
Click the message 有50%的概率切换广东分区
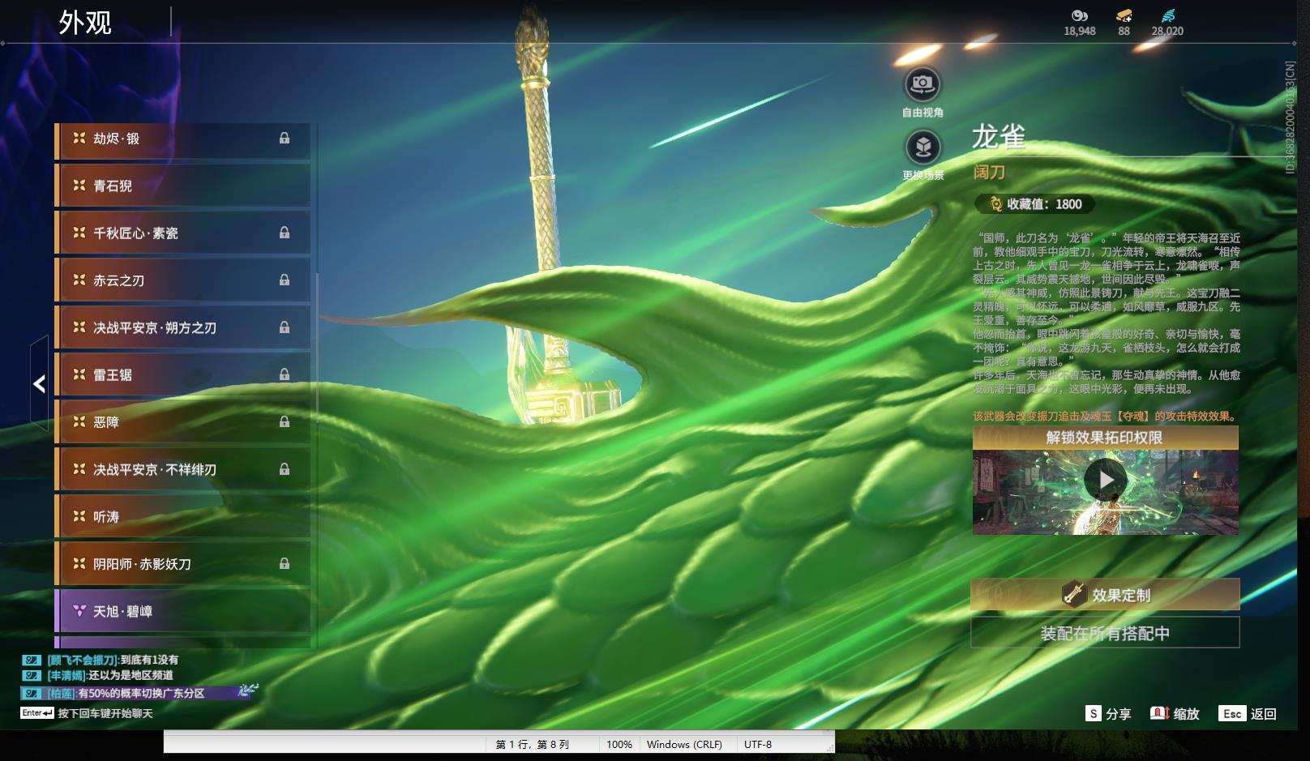pyautogui.click(x=141, y=693)
